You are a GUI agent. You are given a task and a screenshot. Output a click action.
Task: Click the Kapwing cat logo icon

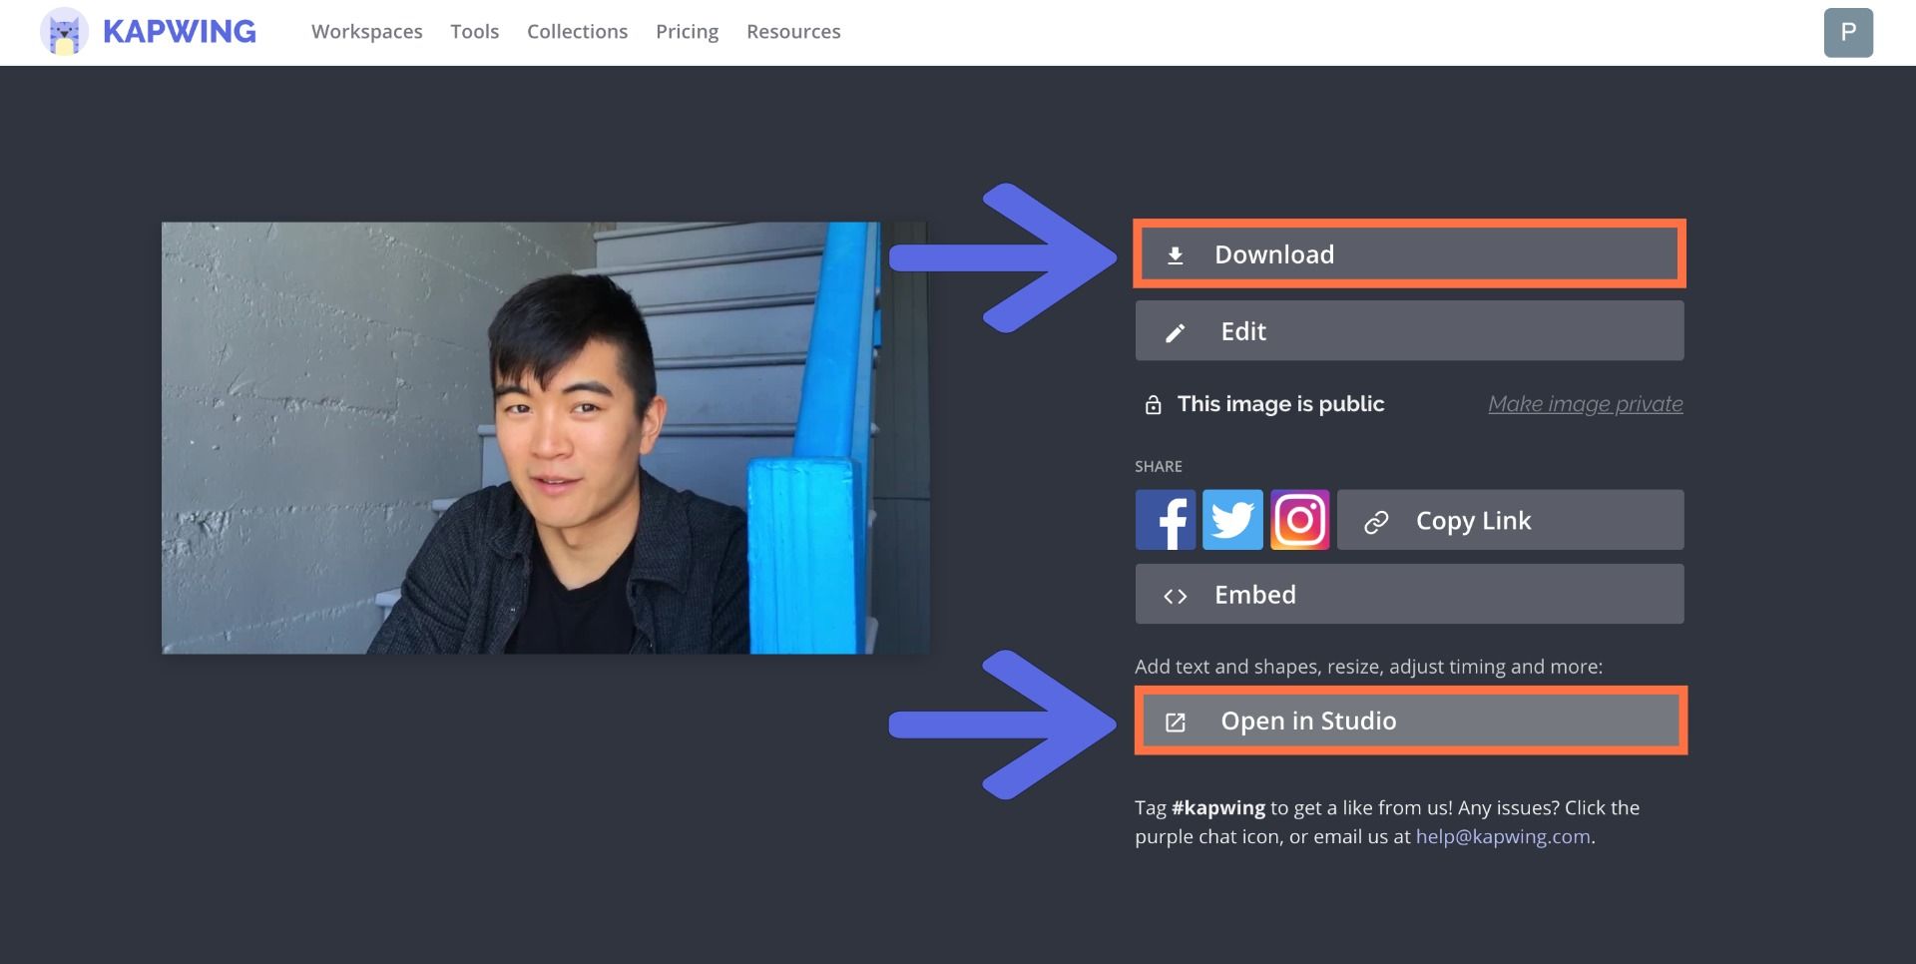point(64,32)
